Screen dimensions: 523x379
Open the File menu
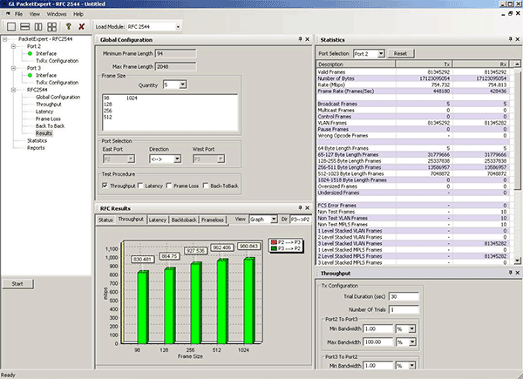coord(18,14)
